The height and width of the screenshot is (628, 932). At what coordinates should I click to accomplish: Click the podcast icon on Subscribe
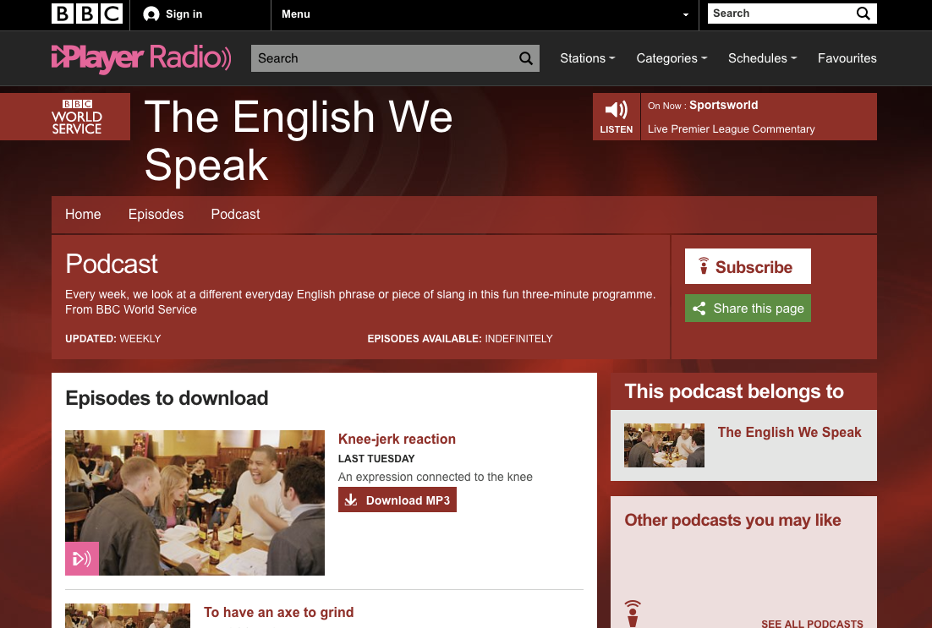click(x=704, y=266)
